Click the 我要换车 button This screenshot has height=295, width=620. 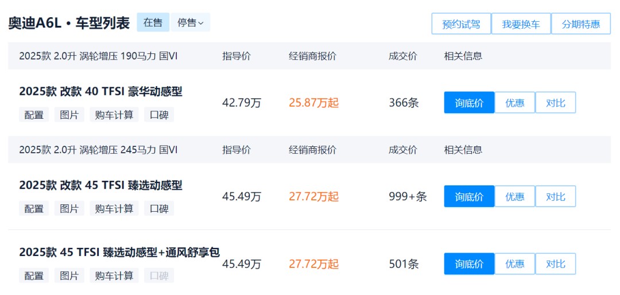521,24
